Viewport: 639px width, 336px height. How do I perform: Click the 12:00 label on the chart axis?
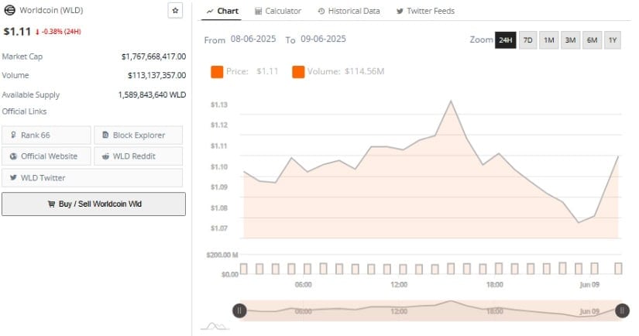399,284
